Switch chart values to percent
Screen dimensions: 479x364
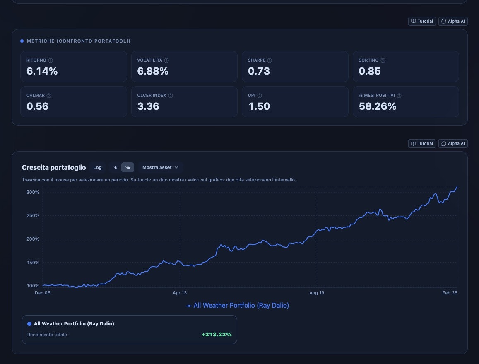point(128,167)
